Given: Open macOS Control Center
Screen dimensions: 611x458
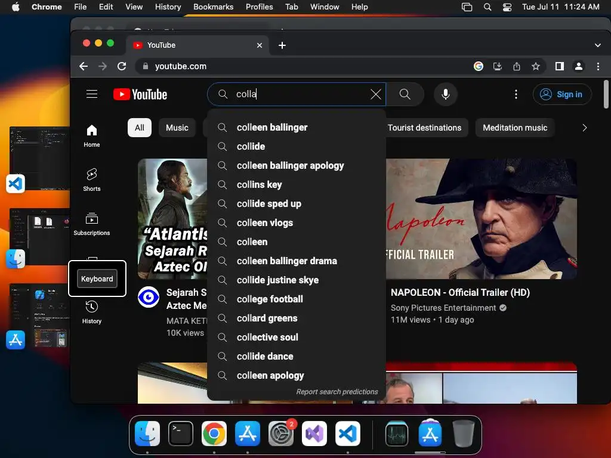Looking at the screenshot, I should click(507, 7).
